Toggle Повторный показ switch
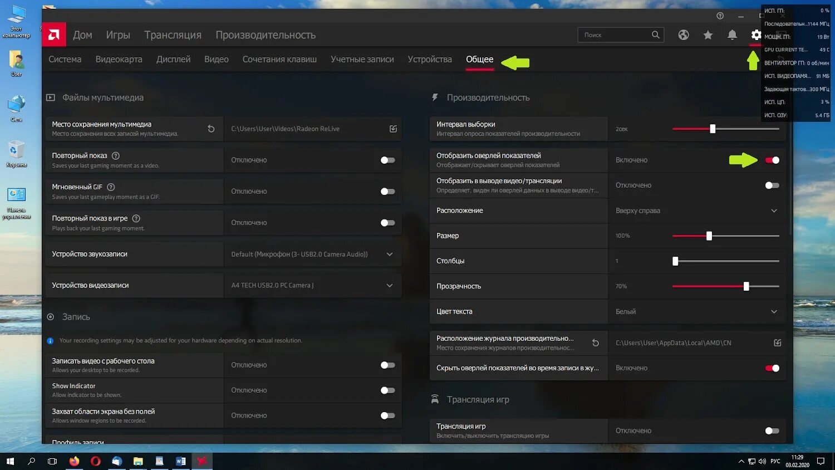The image size is (835, 470). click(388, 160)
